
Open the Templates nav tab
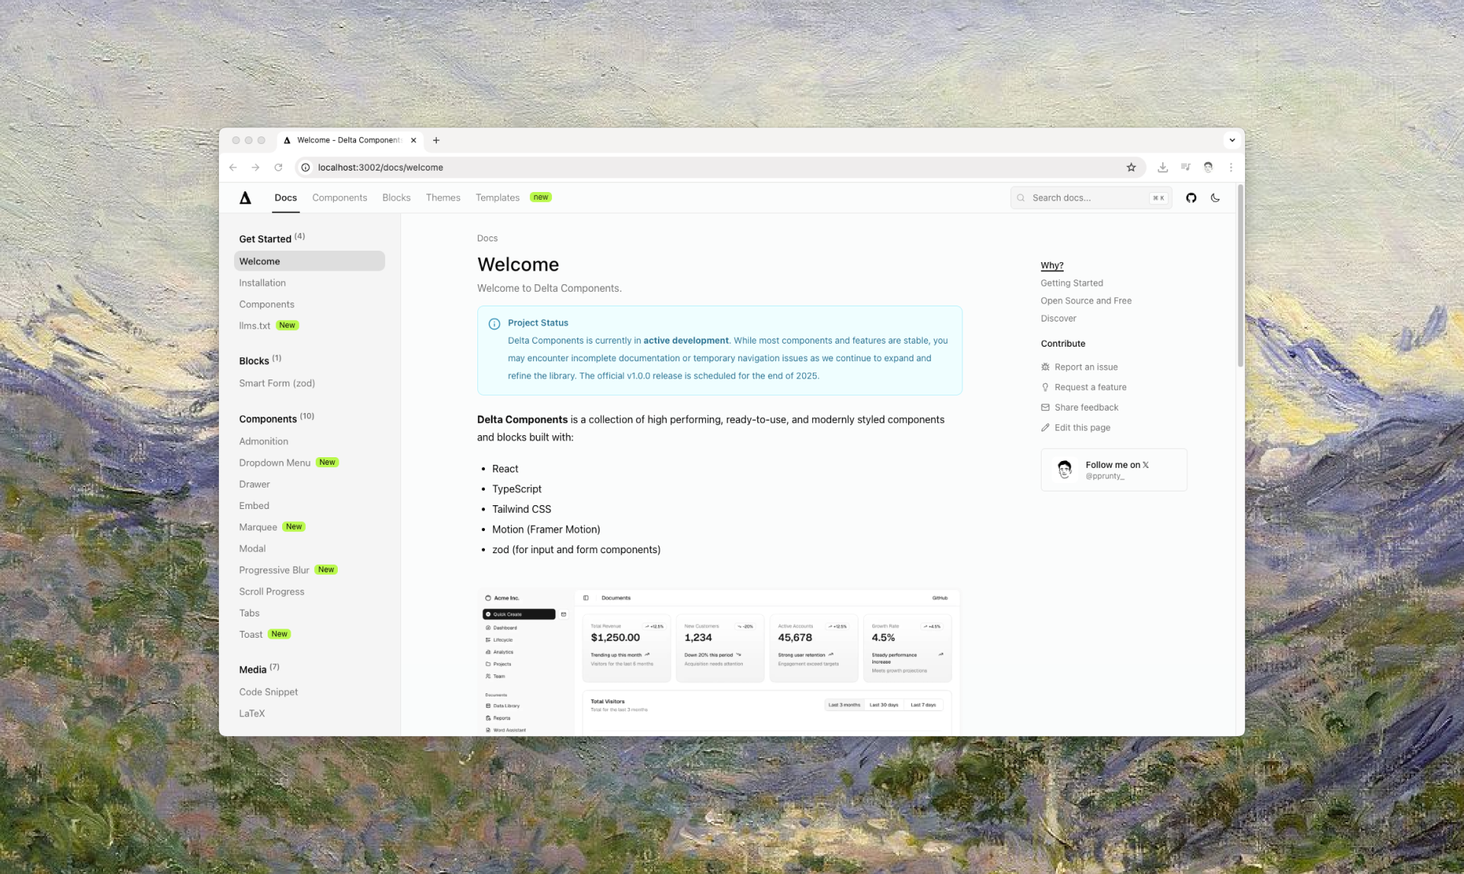[497, 198]
